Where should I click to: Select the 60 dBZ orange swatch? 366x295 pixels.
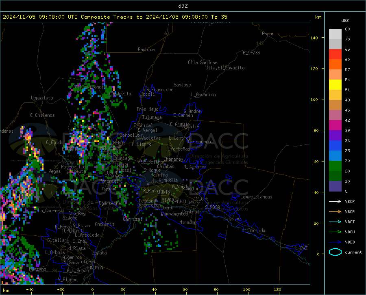coord(335,65)
